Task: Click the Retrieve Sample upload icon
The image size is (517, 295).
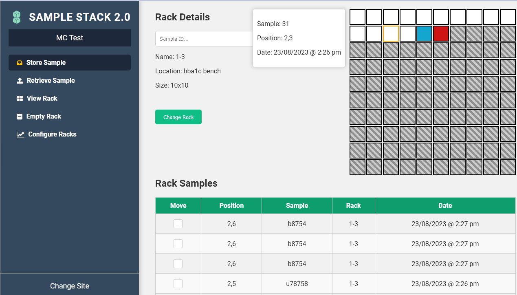Action: (19, 80)
